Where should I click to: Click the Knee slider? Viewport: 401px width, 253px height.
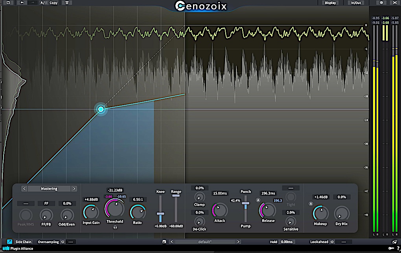[x=160, y=214]
